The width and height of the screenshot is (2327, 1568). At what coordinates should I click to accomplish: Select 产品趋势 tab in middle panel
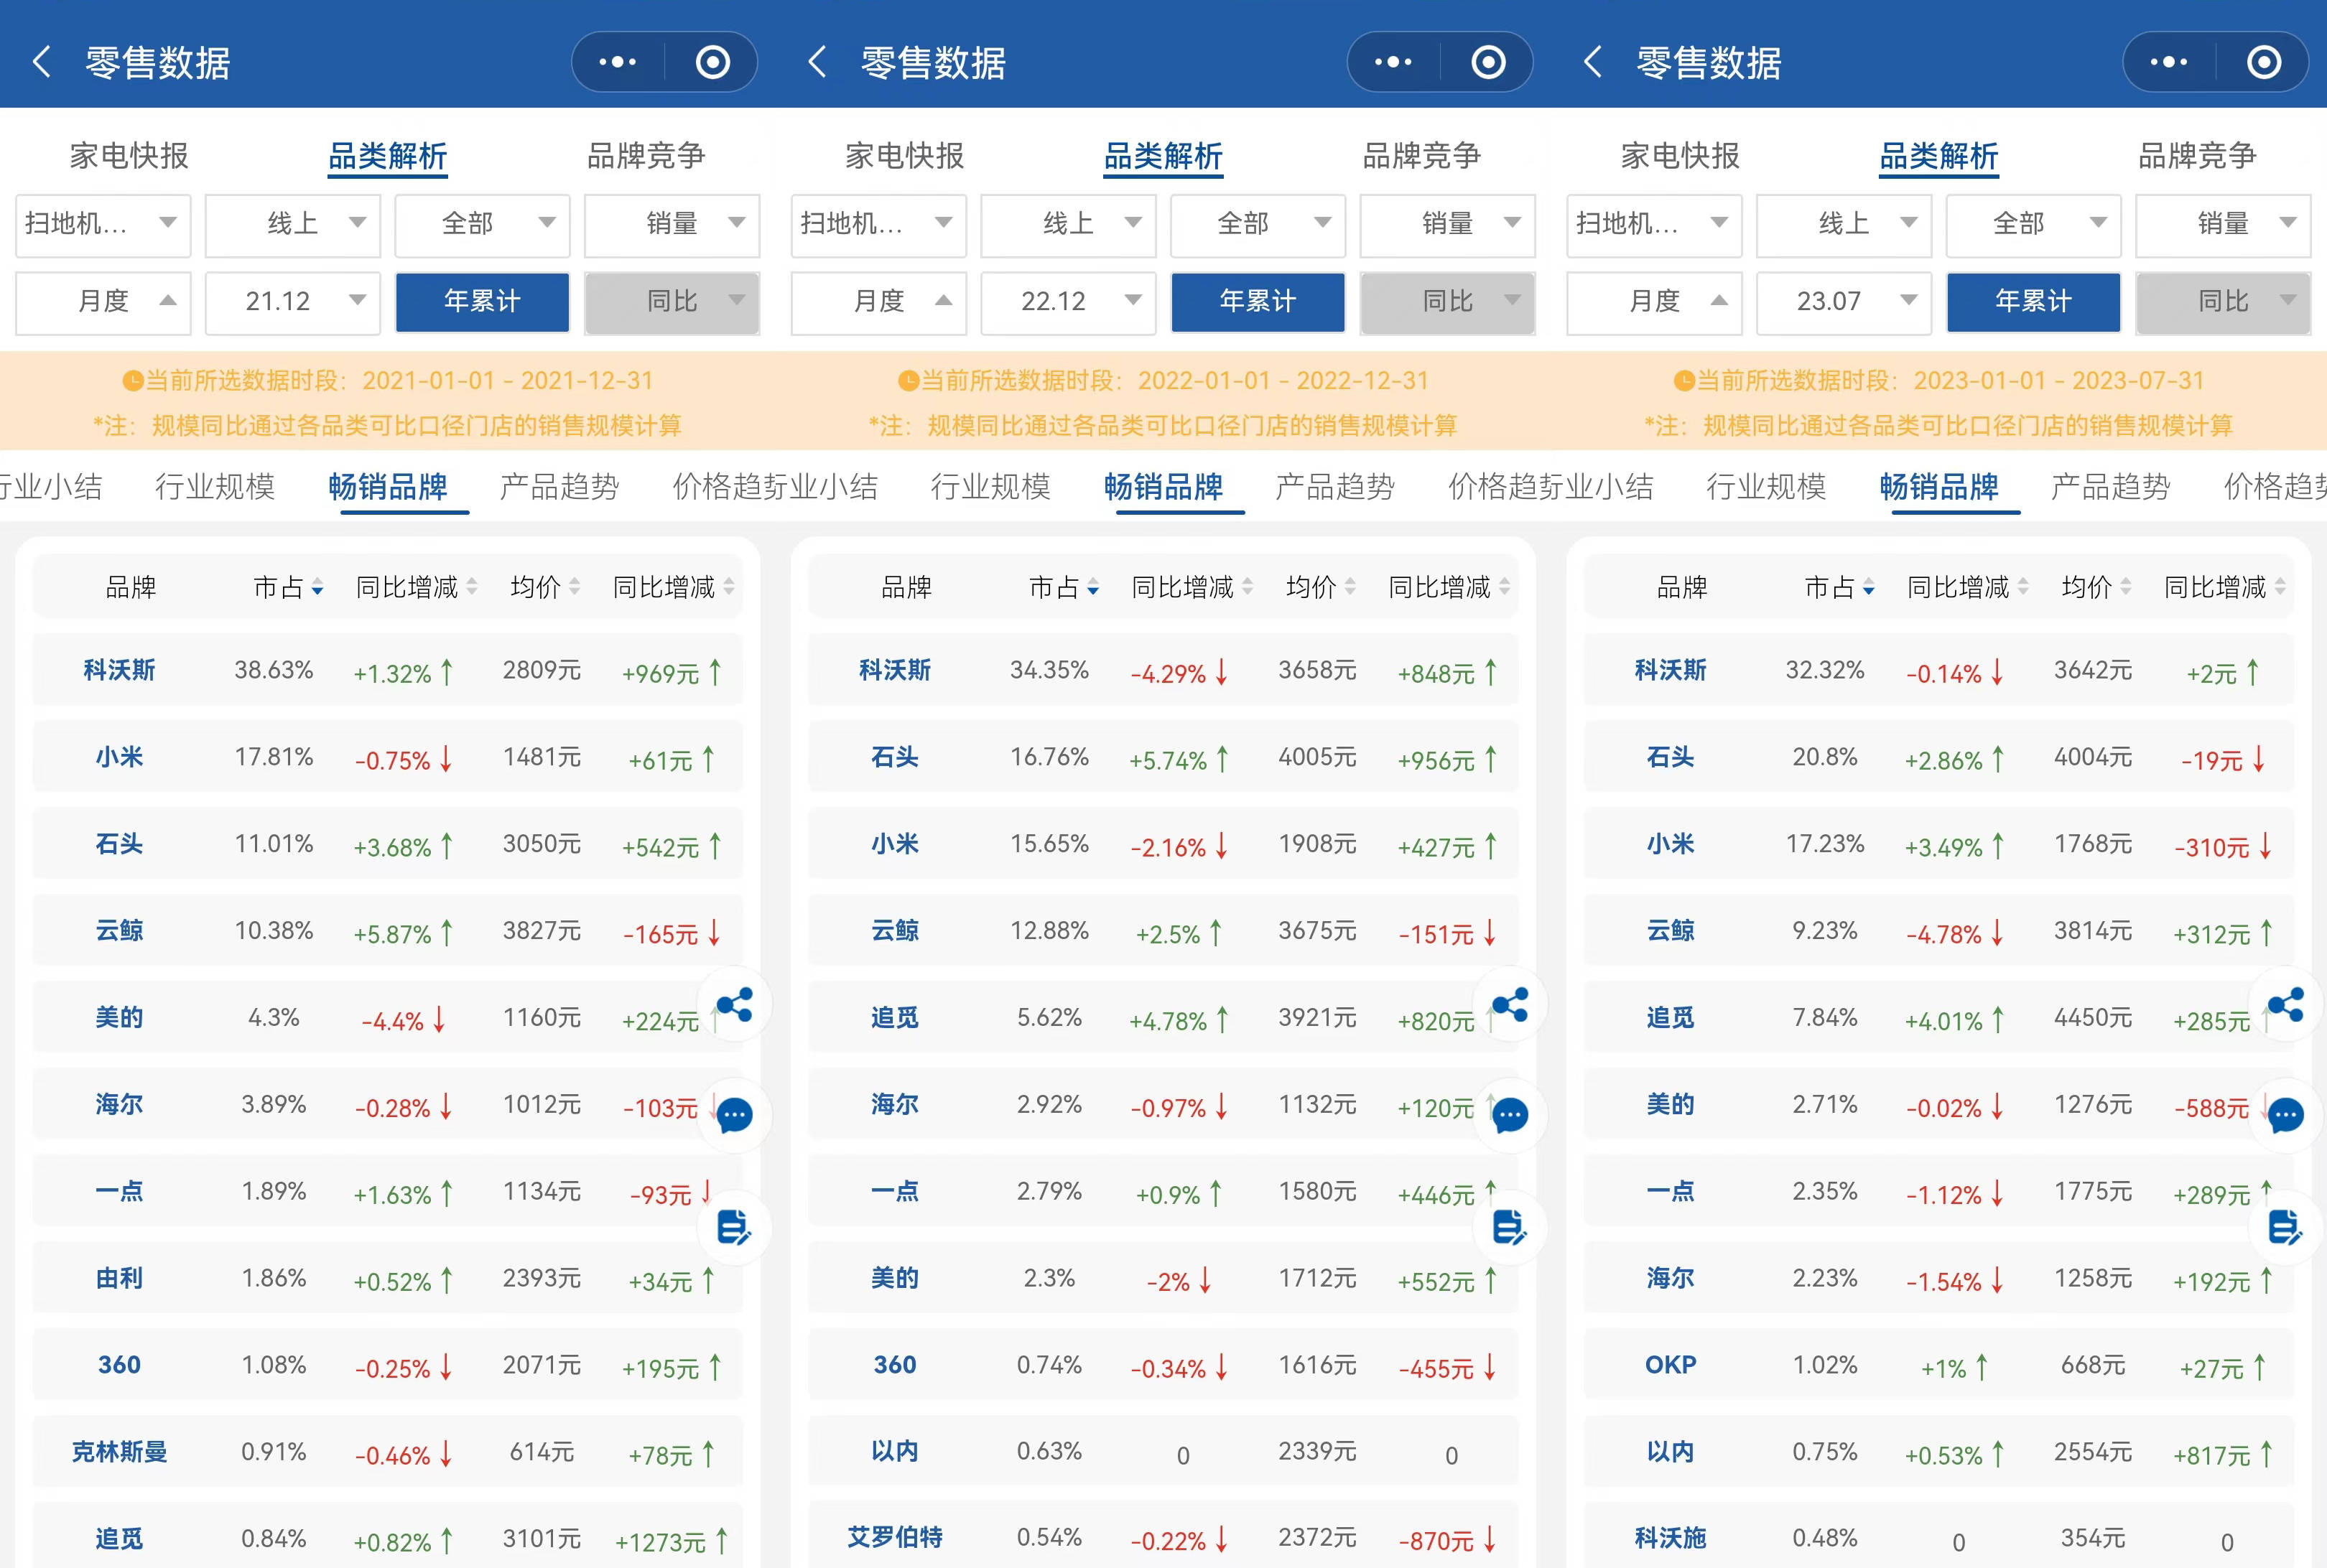click(x=1334, y=487)
